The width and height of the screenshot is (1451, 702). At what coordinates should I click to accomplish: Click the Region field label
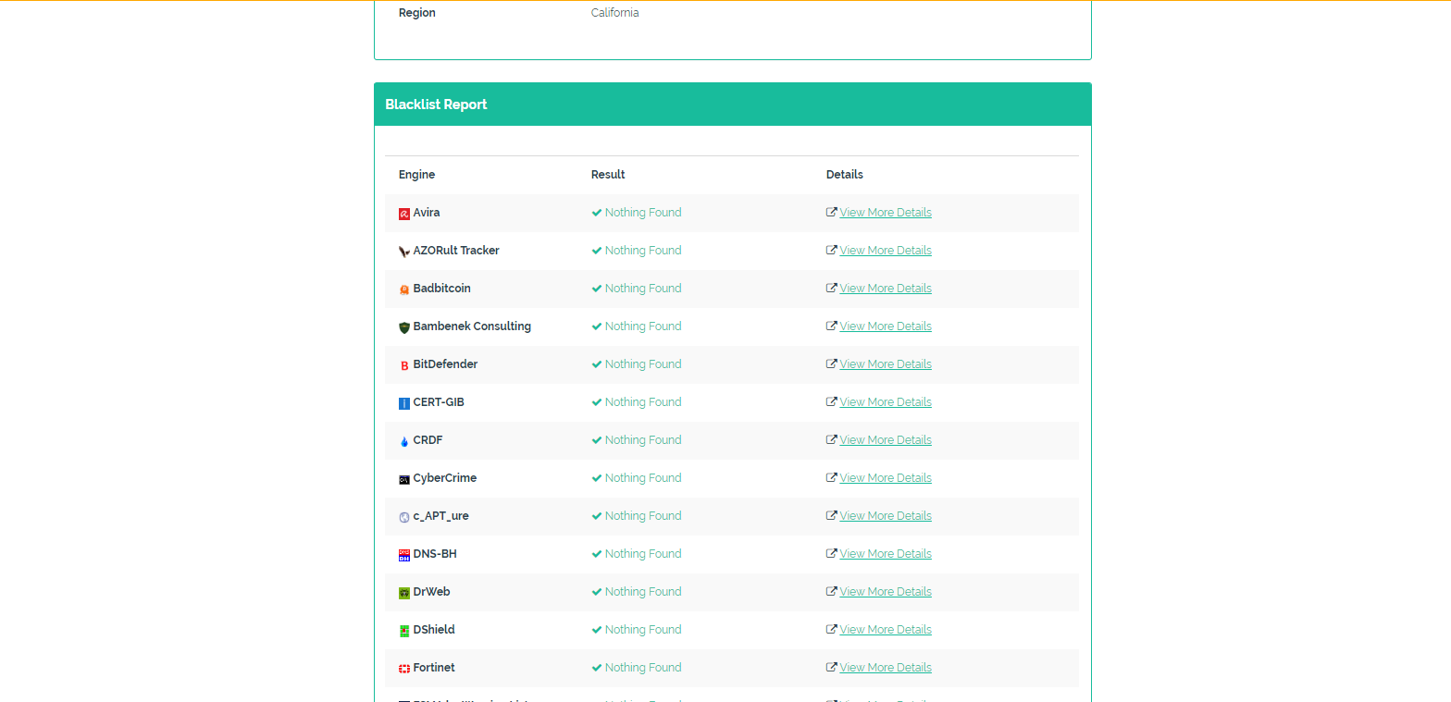[417, 13]
